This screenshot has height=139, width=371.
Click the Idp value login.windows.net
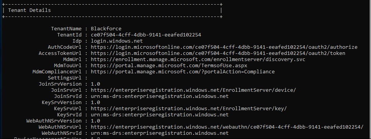click(x=117, y=41)
